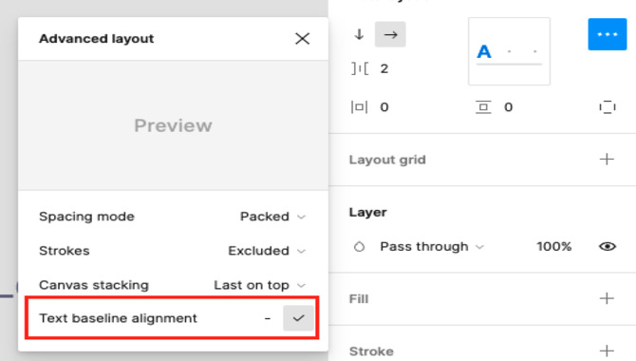
Task: Click the layer blend mode circle icon
Action: coord(360,246)
